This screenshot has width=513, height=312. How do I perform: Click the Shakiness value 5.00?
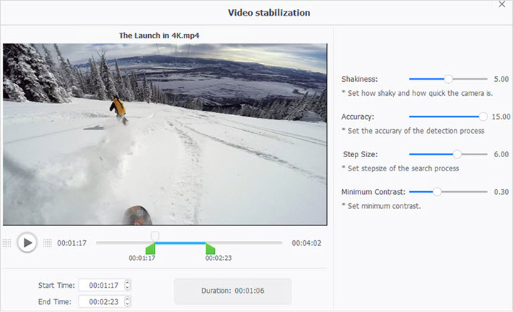(501, 79)
